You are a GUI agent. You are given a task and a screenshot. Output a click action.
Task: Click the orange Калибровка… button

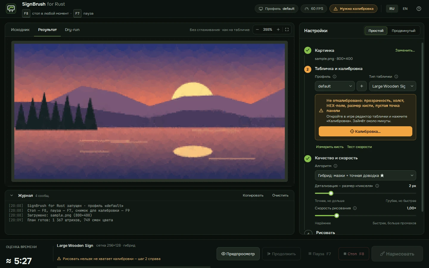coord(366,131)
